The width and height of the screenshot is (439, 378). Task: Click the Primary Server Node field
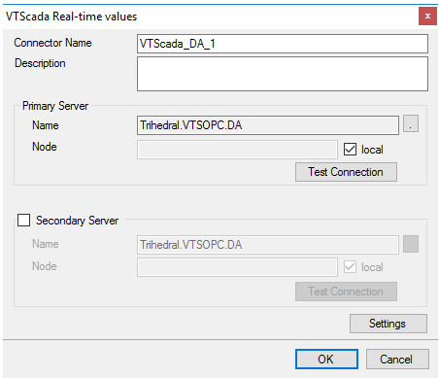click(237, 150)
